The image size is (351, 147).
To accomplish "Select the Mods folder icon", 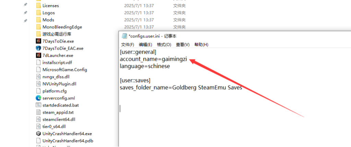I will pyautogui.click(x=38, y=20).
